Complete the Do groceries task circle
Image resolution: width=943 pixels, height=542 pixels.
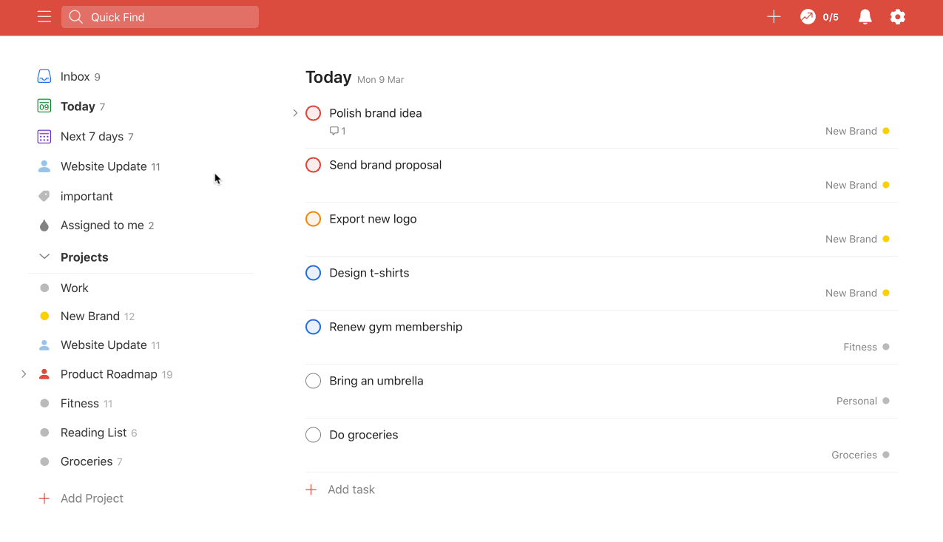(313, 435)
